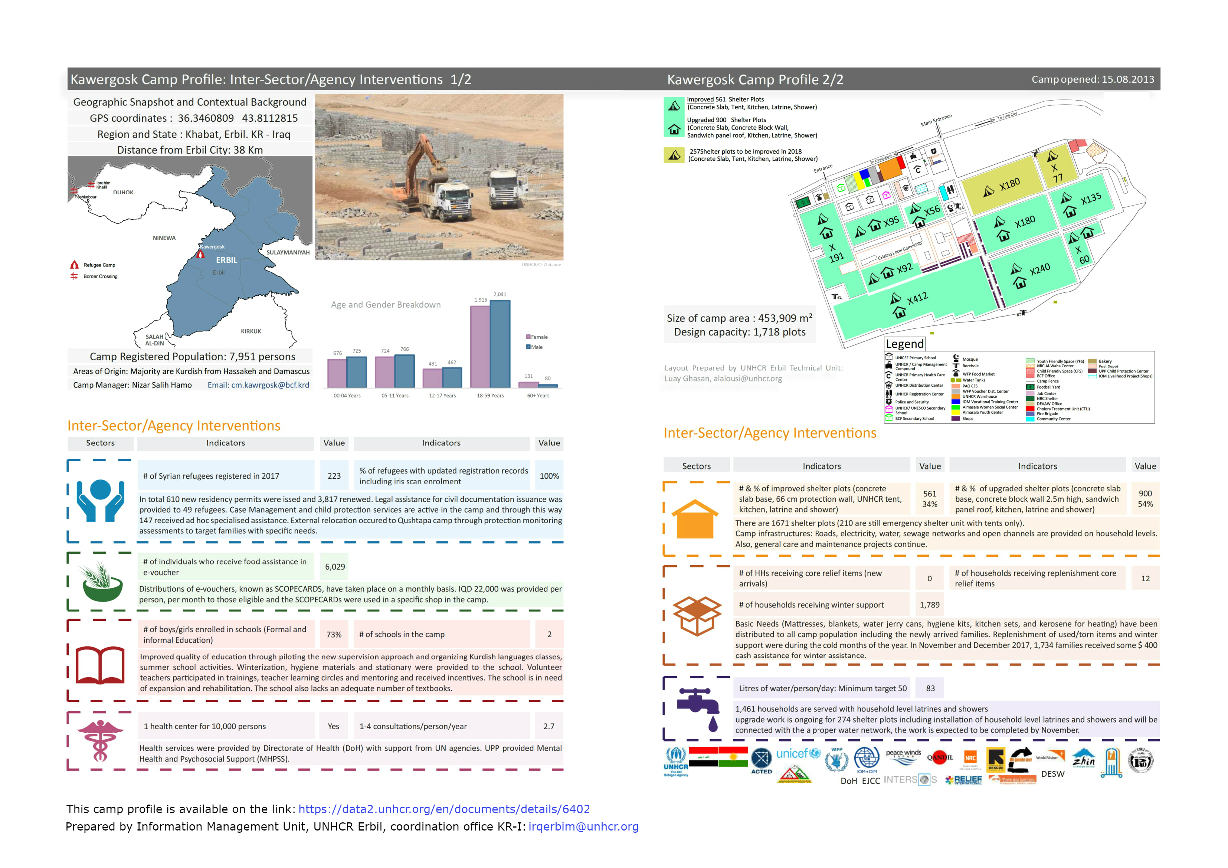
Task: Click the excavator and trucks construction photo
Action: [x=439, y=177]
